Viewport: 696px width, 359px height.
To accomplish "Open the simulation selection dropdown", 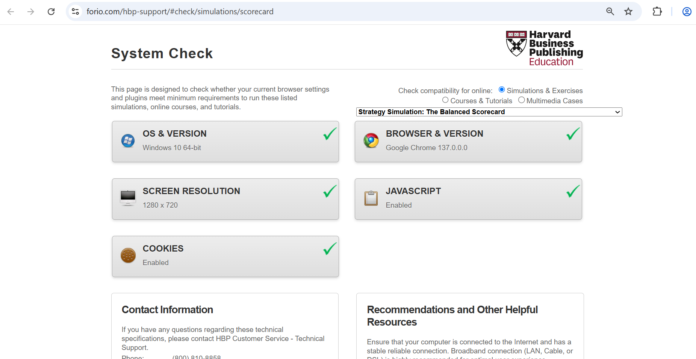I will click(488, 112).
